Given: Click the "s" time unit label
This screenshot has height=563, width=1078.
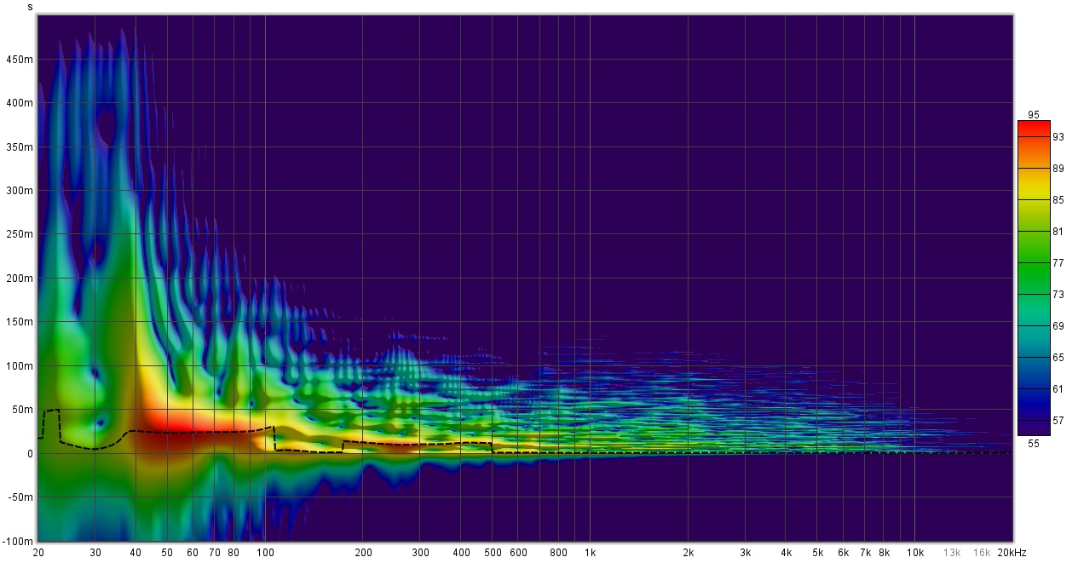Looking at the screenshot, I should (x=31, y=7).
